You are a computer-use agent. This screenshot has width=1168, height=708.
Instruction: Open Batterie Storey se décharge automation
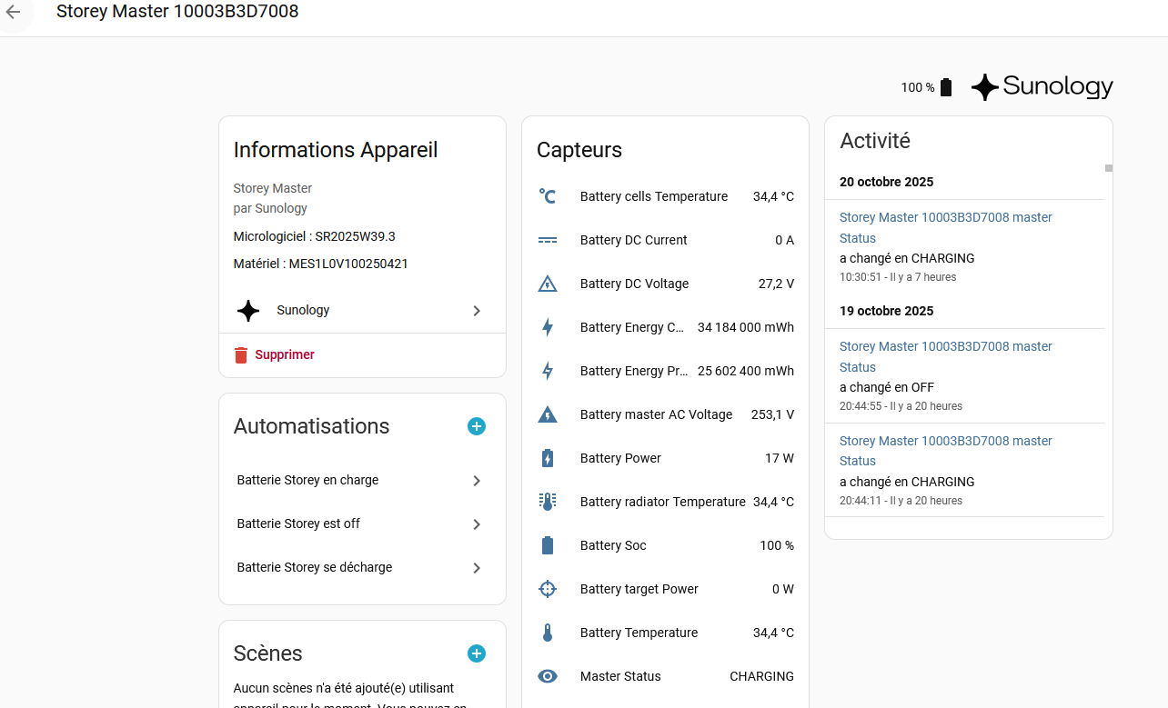[361, 567]
